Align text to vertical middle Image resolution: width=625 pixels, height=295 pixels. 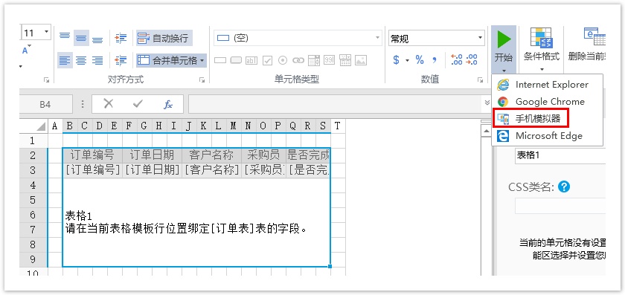point(81,37)
